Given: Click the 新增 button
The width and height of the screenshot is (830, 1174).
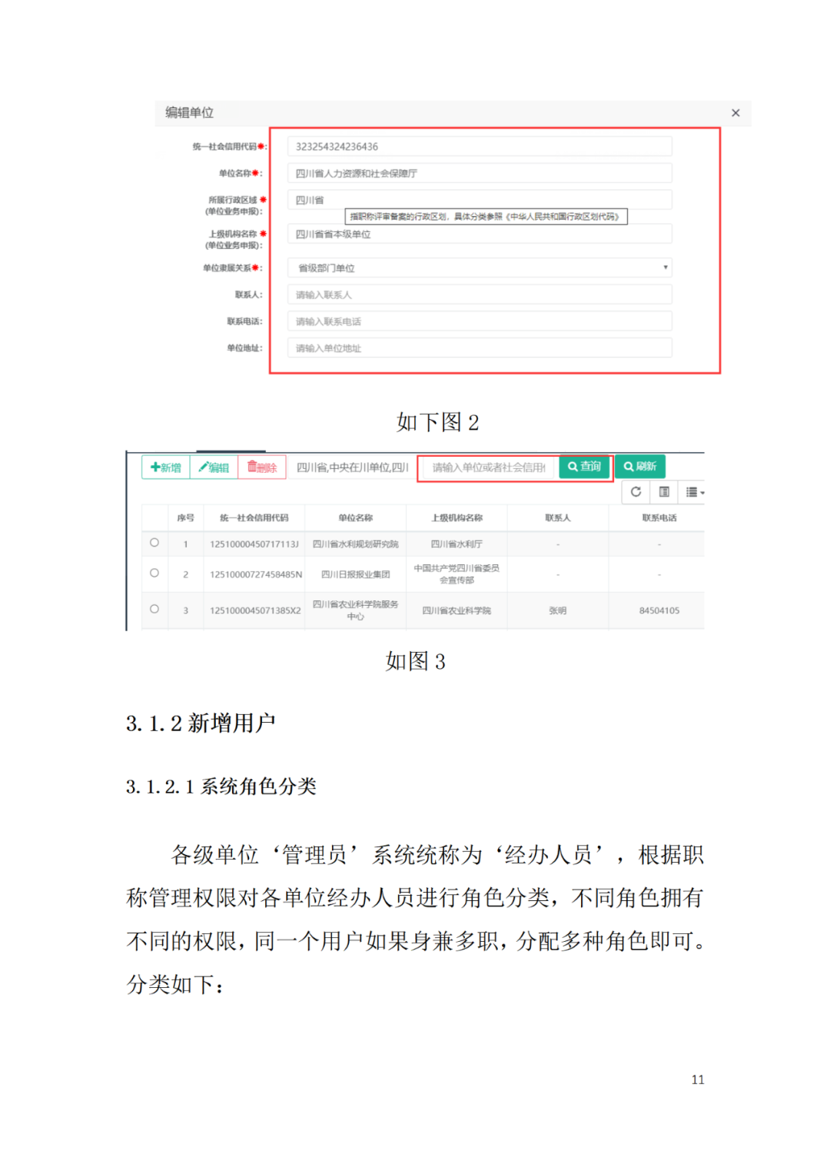Looking at the screenshot, I should [166, 467].
